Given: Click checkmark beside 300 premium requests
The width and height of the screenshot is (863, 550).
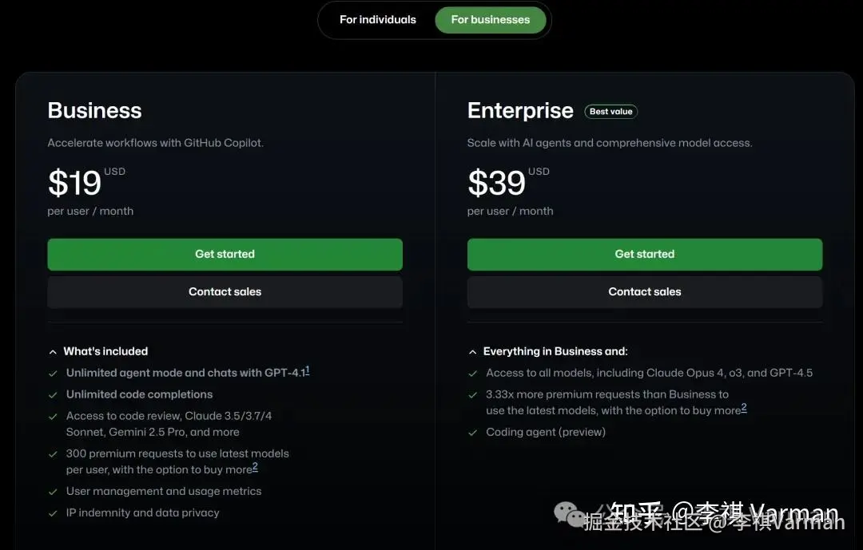Looking at the screenshot, I should point(53,453).
